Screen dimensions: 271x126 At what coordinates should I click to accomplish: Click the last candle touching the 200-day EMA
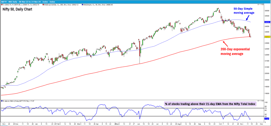[251, 36]
